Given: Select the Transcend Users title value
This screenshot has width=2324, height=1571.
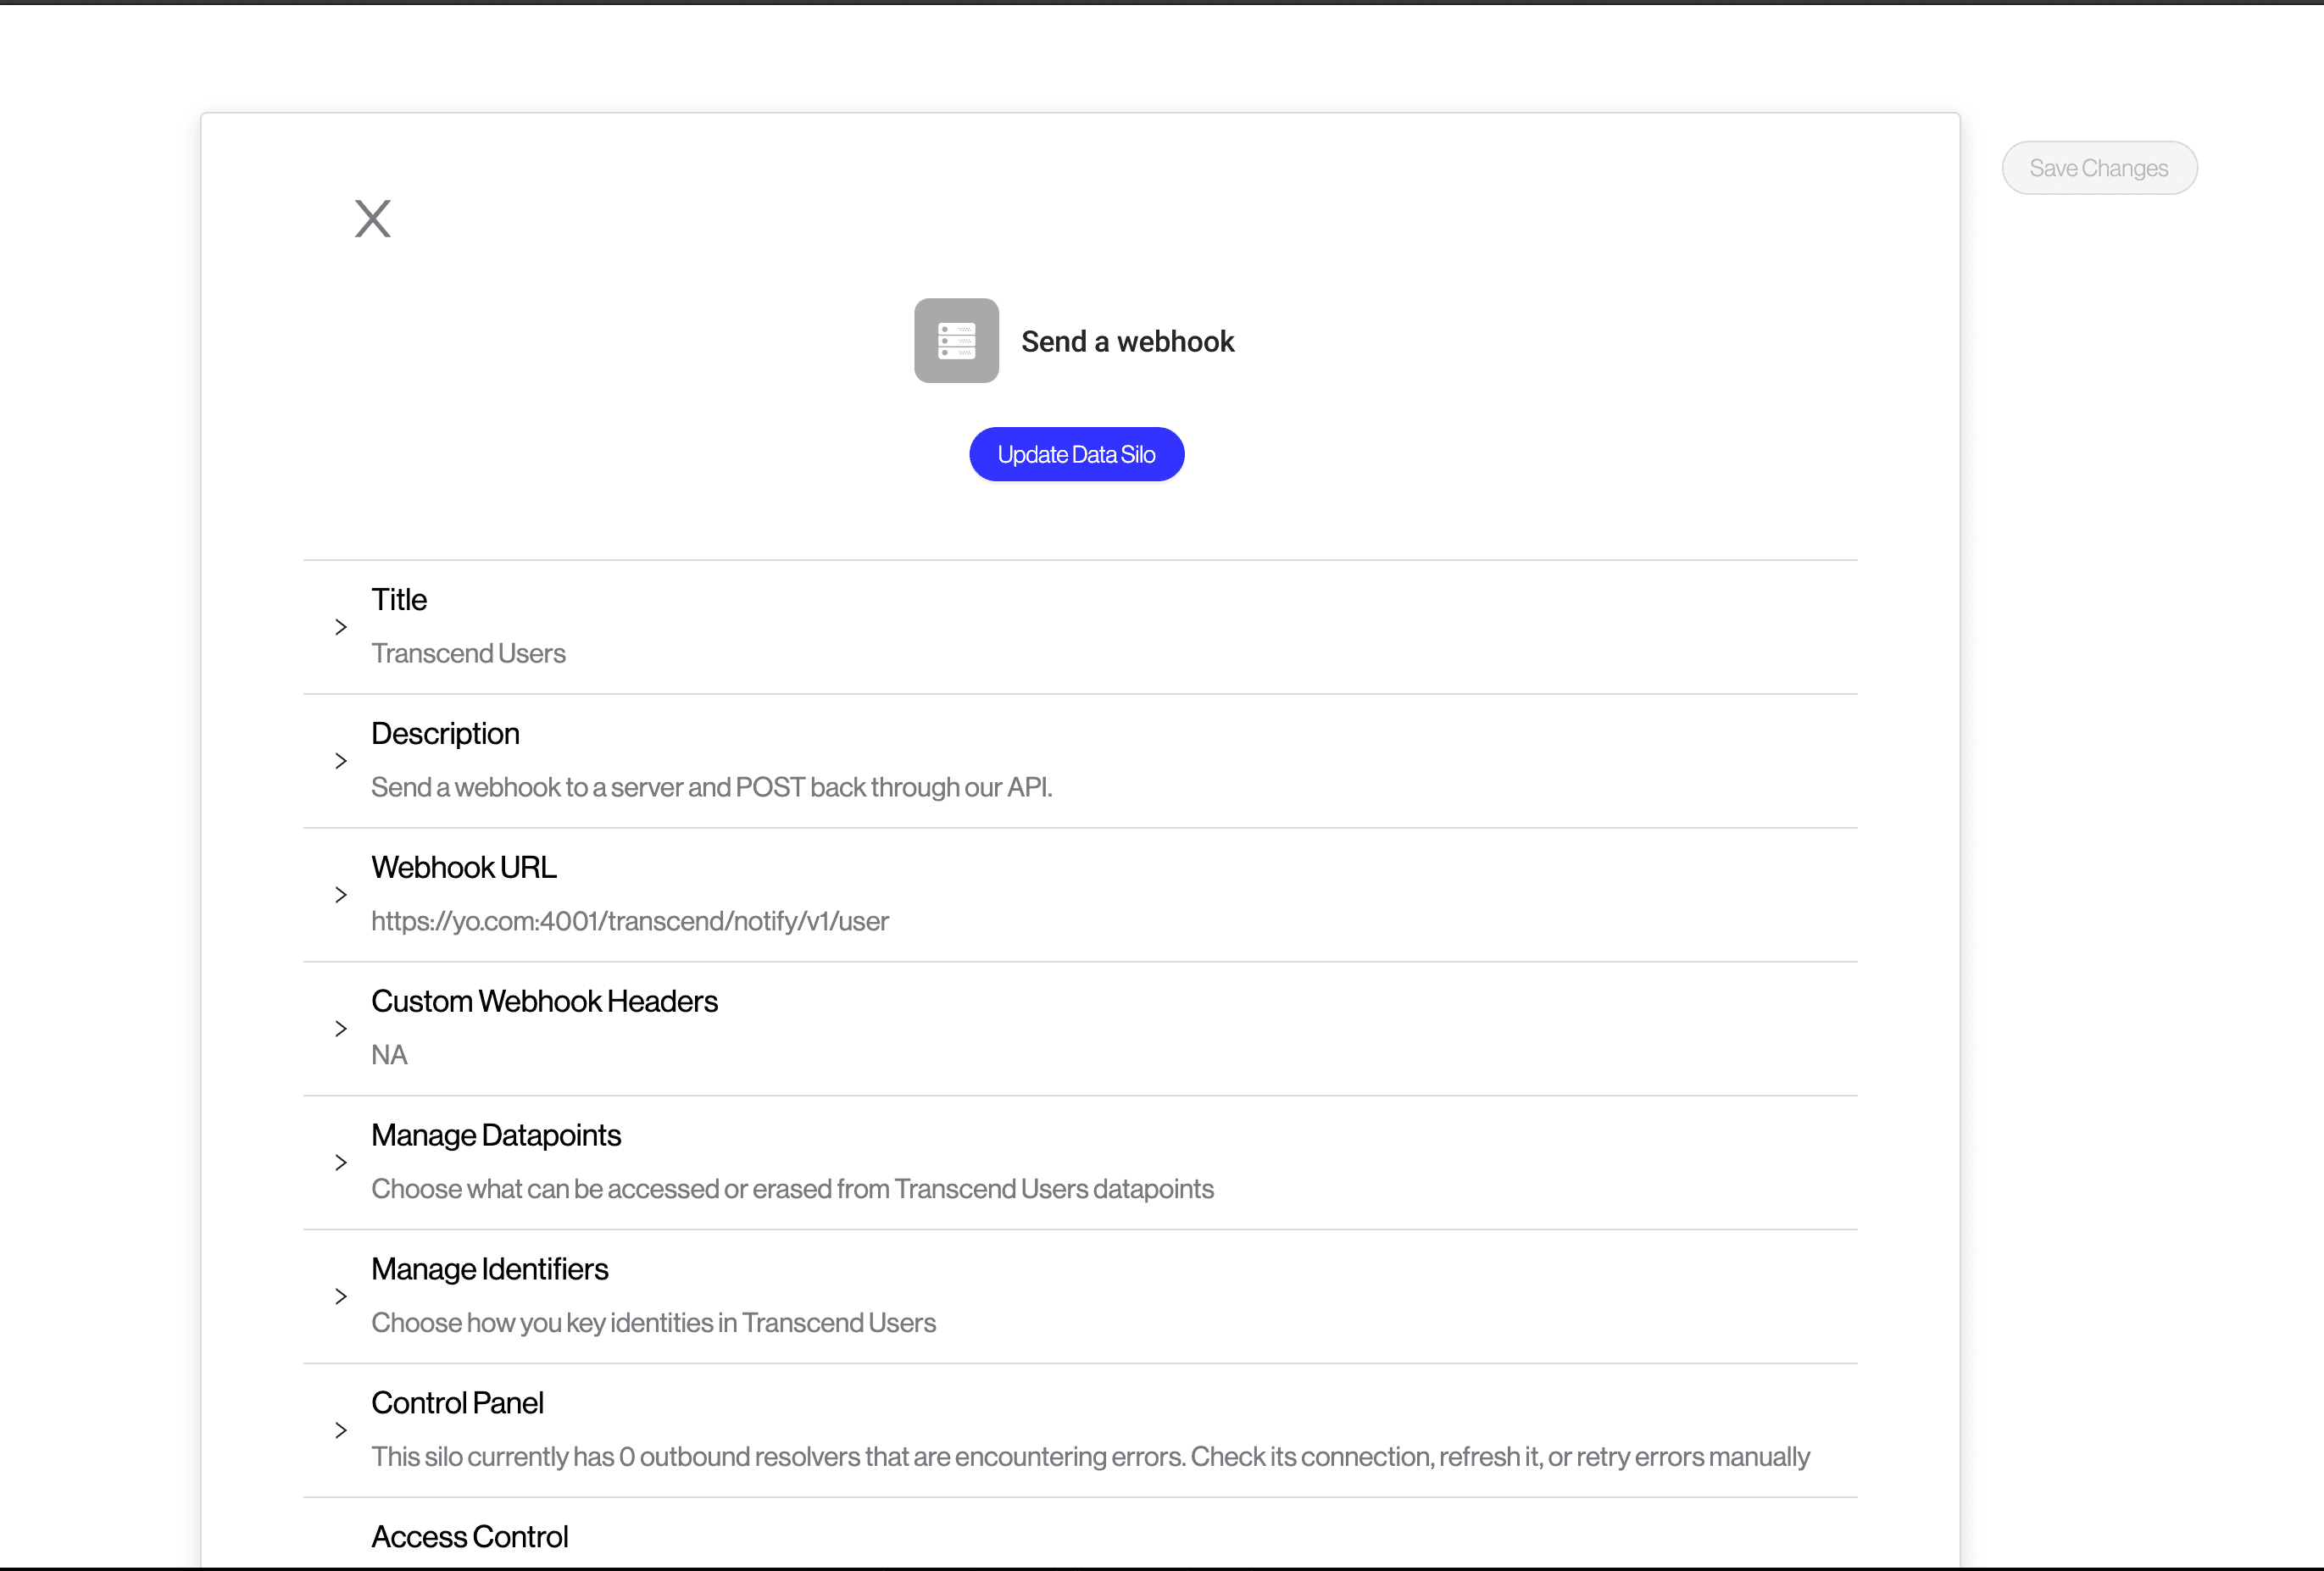Looking at the screenshot, I should (x=468, y=654).
